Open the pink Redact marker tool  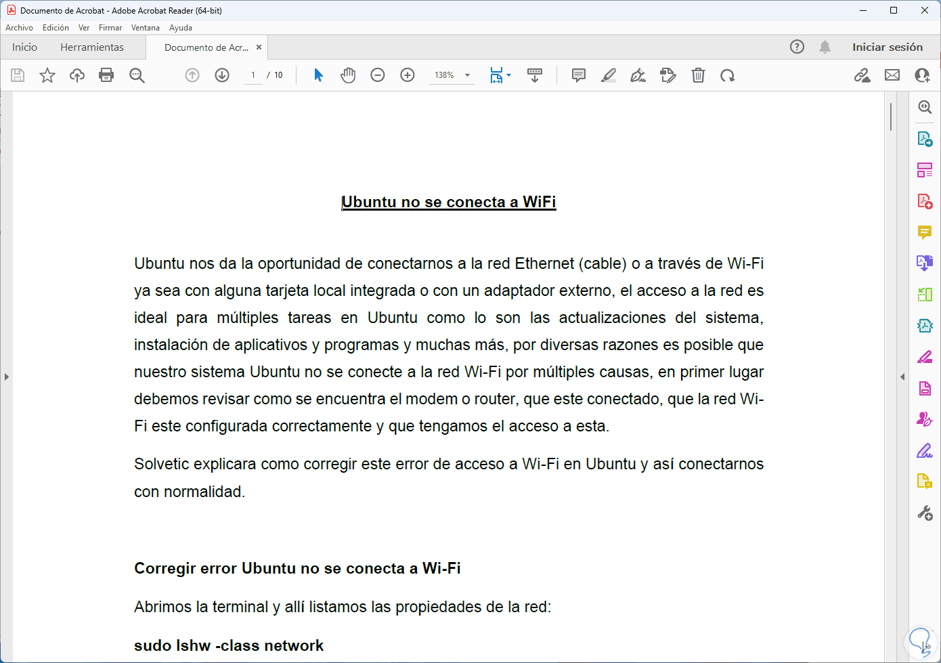[925, 357]
